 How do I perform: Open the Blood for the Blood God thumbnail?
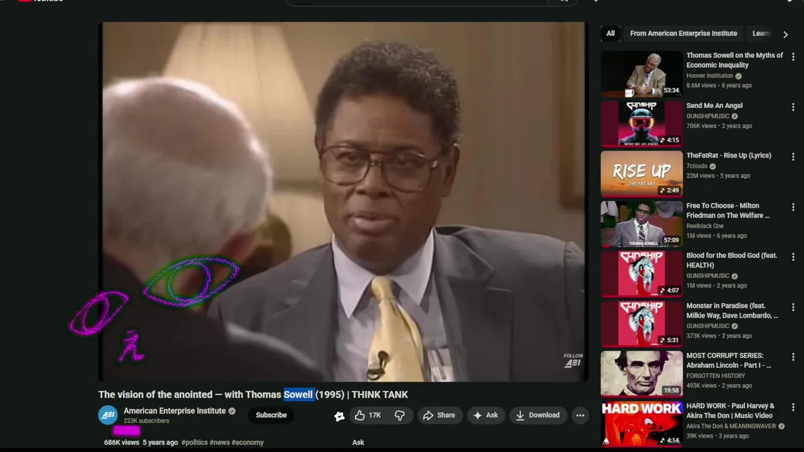(x=641, y=274)
